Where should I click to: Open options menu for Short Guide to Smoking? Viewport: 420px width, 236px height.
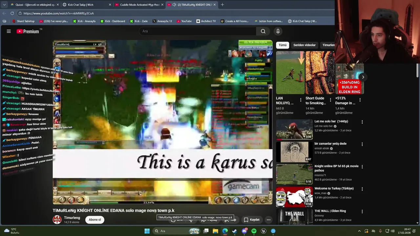click(x=330, y=100)
